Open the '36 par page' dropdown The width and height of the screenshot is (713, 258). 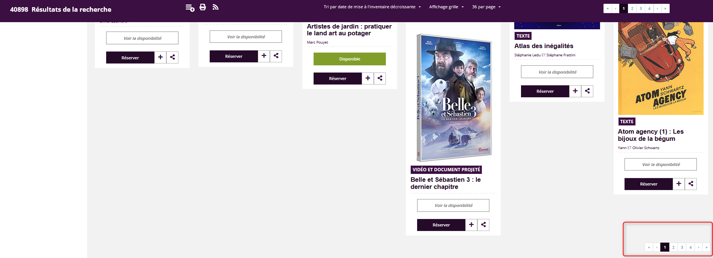pyautogui.click(x=486, y=7)
